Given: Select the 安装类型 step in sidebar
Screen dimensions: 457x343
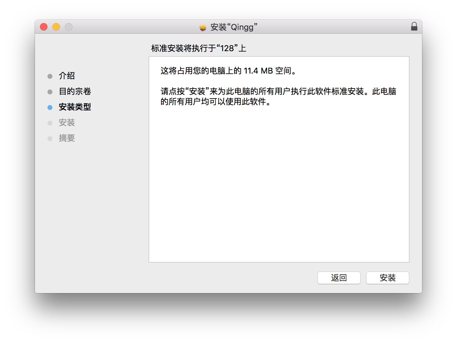Looking at the screenshot, I should click(75, 107).
